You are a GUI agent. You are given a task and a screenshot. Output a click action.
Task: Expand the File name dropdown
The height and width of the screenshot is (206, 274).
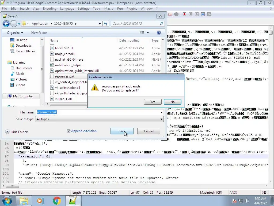point(161,112)
